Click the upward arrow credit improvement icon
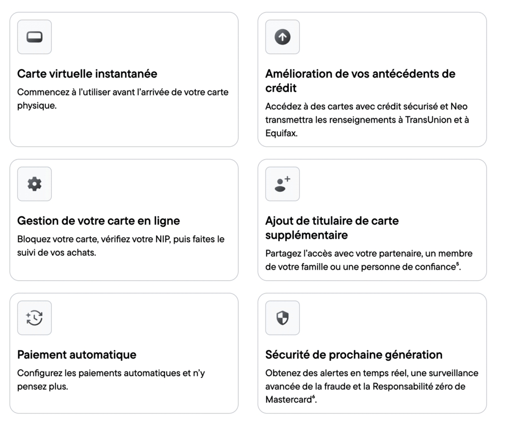 pyautogui.click(x=282, y=37)
